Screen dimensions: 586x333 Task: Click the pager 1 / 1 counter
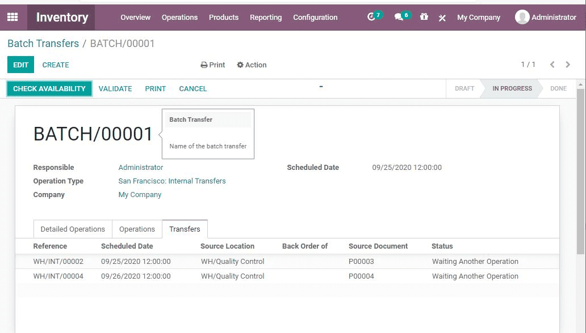tap(528, 64)
